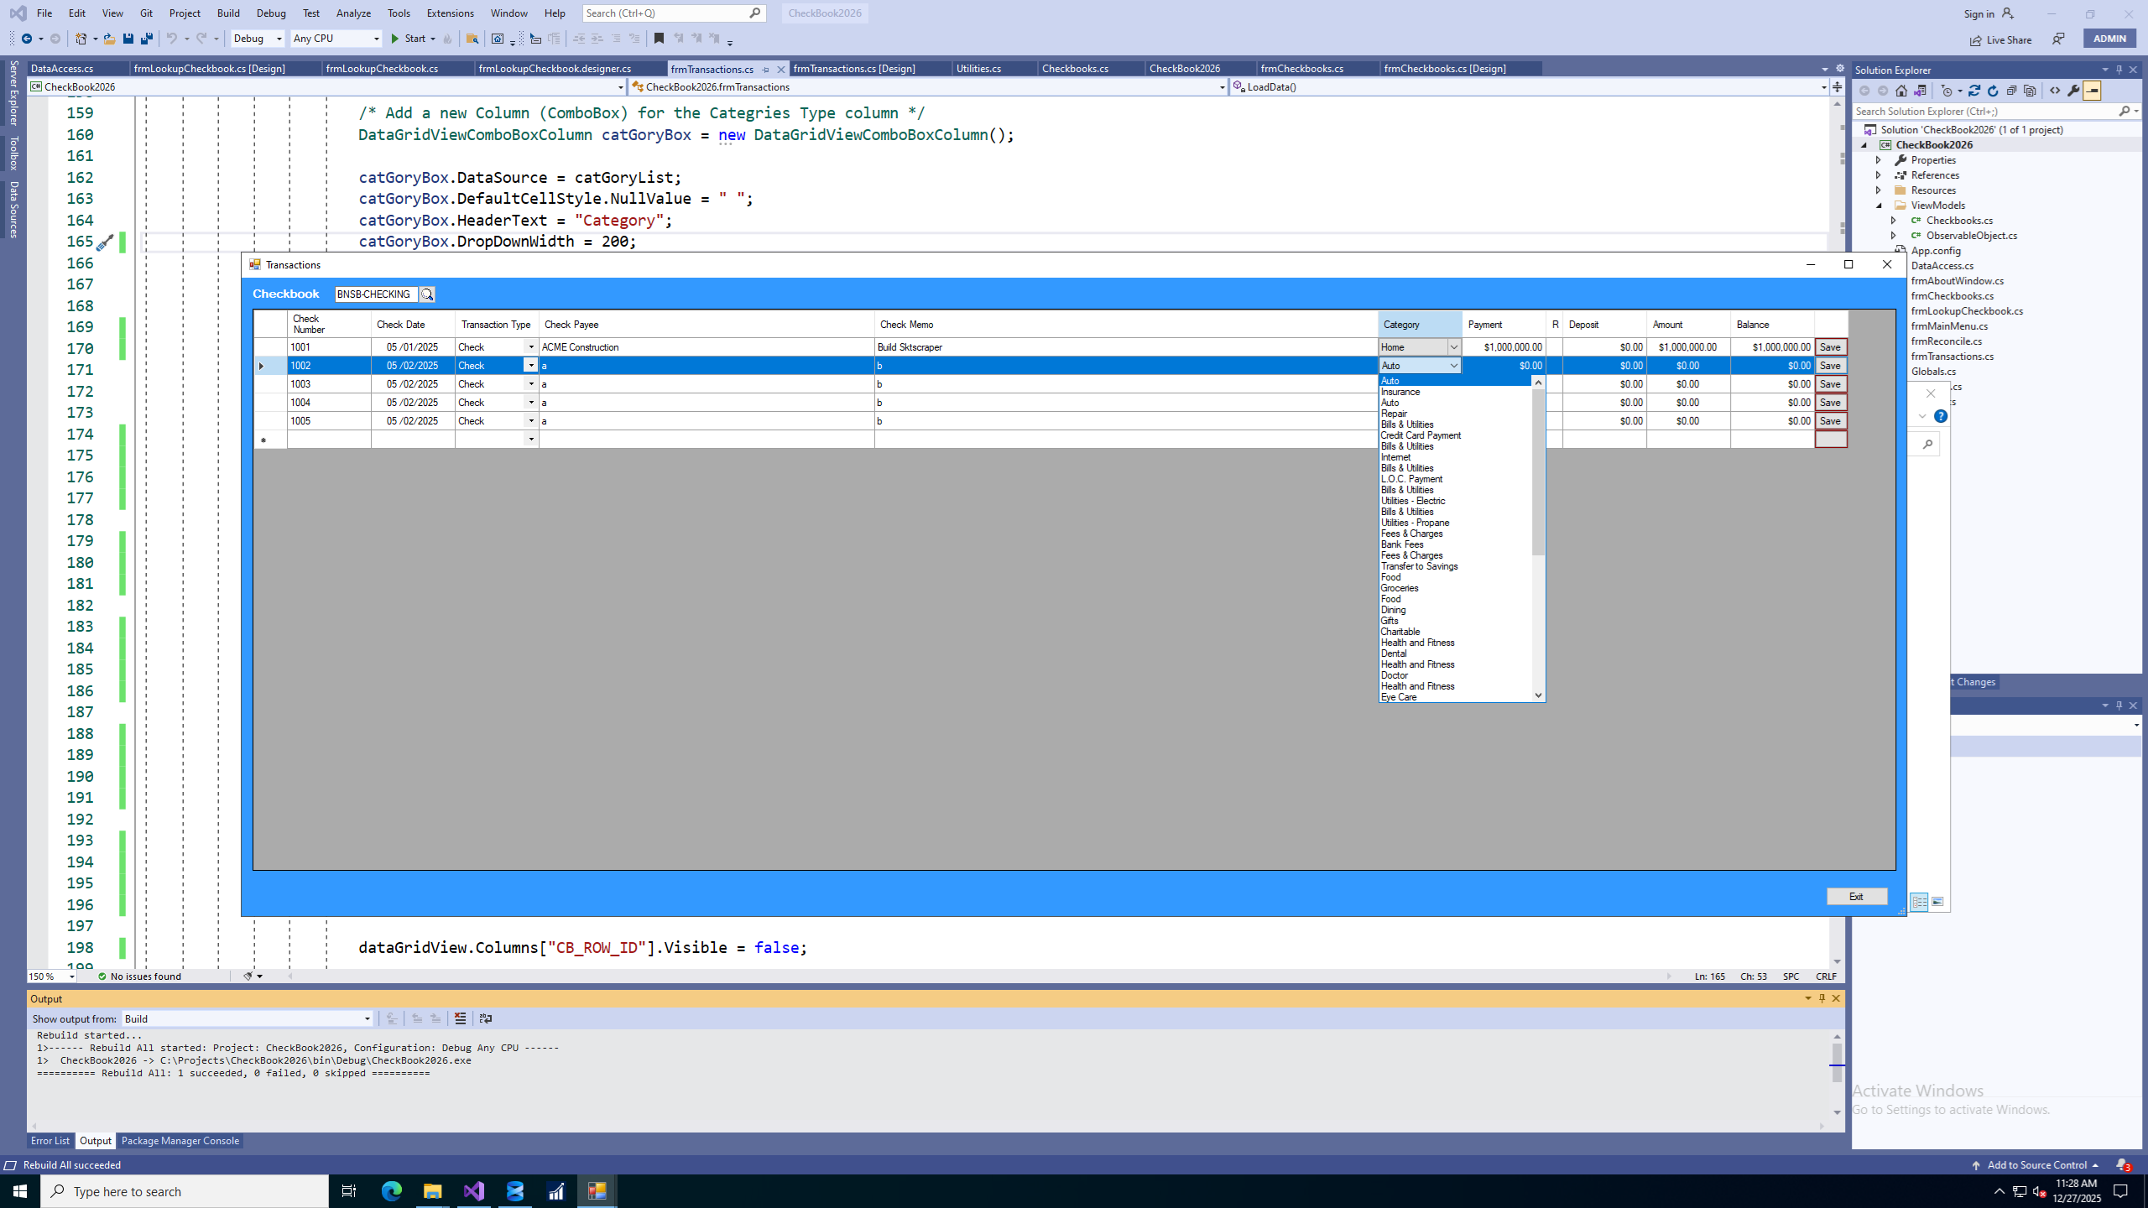This screenshot has height=1208, width=2148.
Task: Click the Exit button in Transactions window
Action: pyautogui.click(x=1856, y=896)
